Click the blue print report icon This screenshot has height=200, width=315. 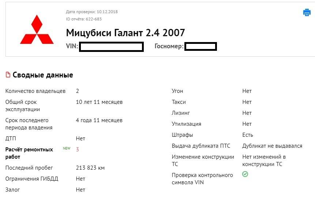point(307,13)
